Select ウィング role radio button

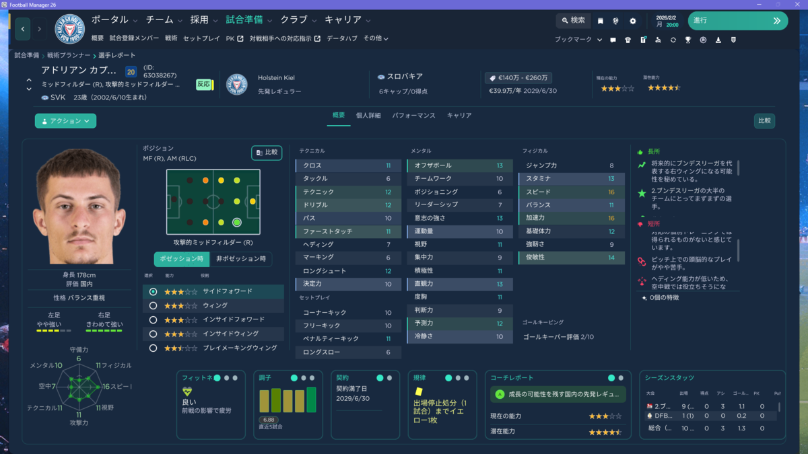(x=154, y=306)
